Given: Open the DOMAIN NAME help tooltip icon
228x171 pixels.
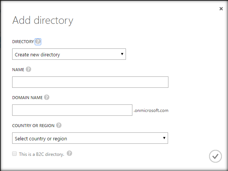Looking at the screenshot, I should (x=47, y=97).
